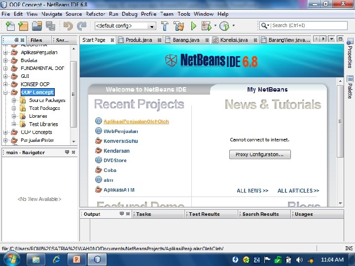
Task: Open Internet Explorer from the taskbar
Action: pos(56,260)
